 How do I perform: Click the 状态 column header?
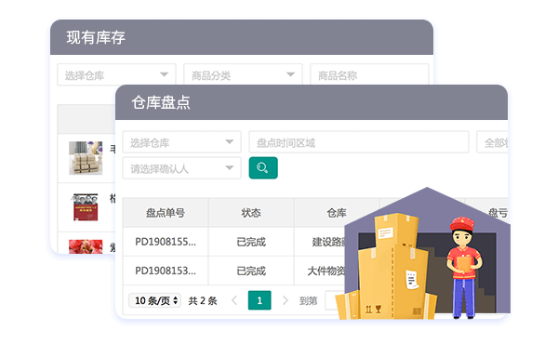pyautogui.click(x=251, y=213)
